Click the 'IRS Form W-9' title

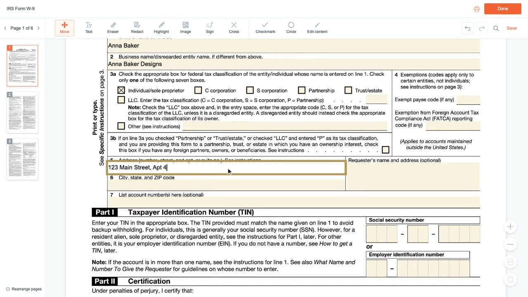(20, 9)
